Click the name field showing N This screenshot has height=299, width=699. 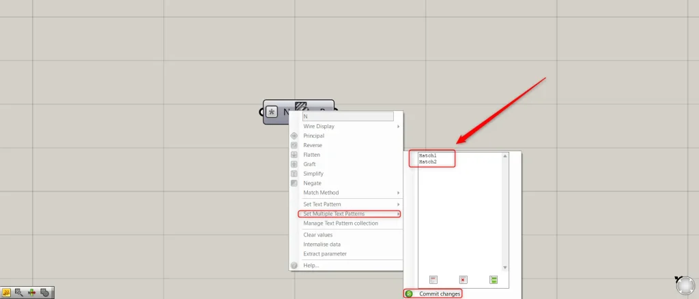coord(347,116)
